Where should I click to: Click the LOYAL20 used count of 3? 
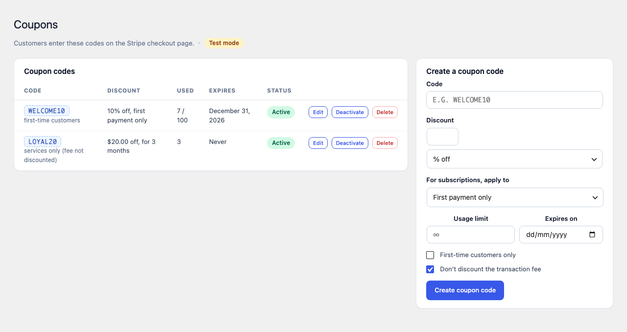179,142
